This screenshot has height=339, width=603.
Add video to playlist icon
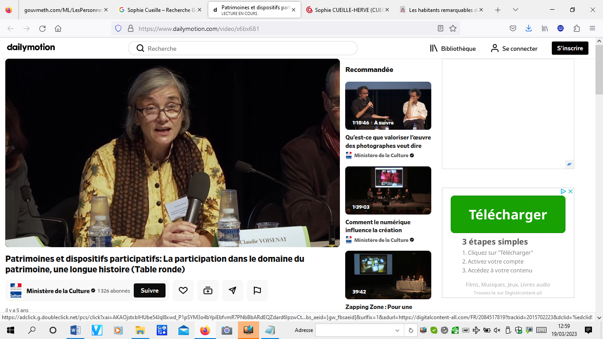pyautogui.click(x=208, y=290)
